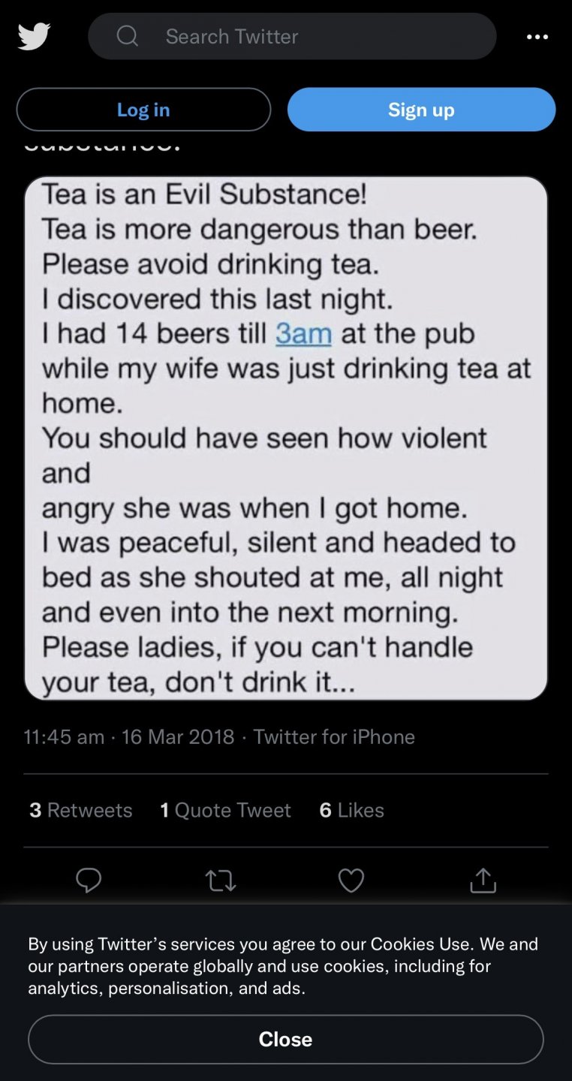Screen dimensions: 572x1081
Task: Tap the blue 3am link in image
Action: pyautogui.click(x=303, y=333)
